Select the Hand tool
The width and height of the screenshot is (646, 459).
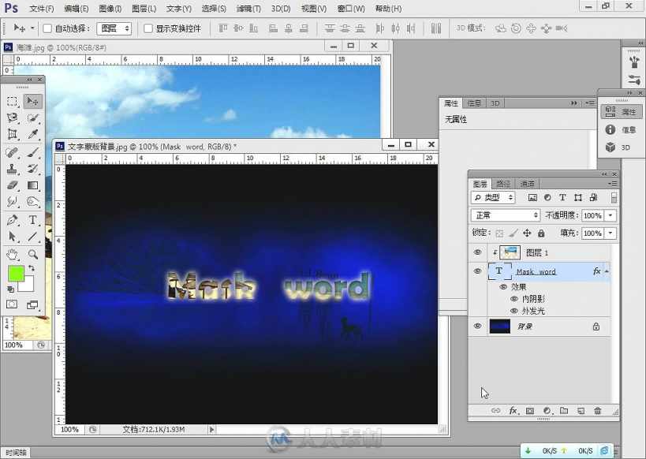pos(12,254)
